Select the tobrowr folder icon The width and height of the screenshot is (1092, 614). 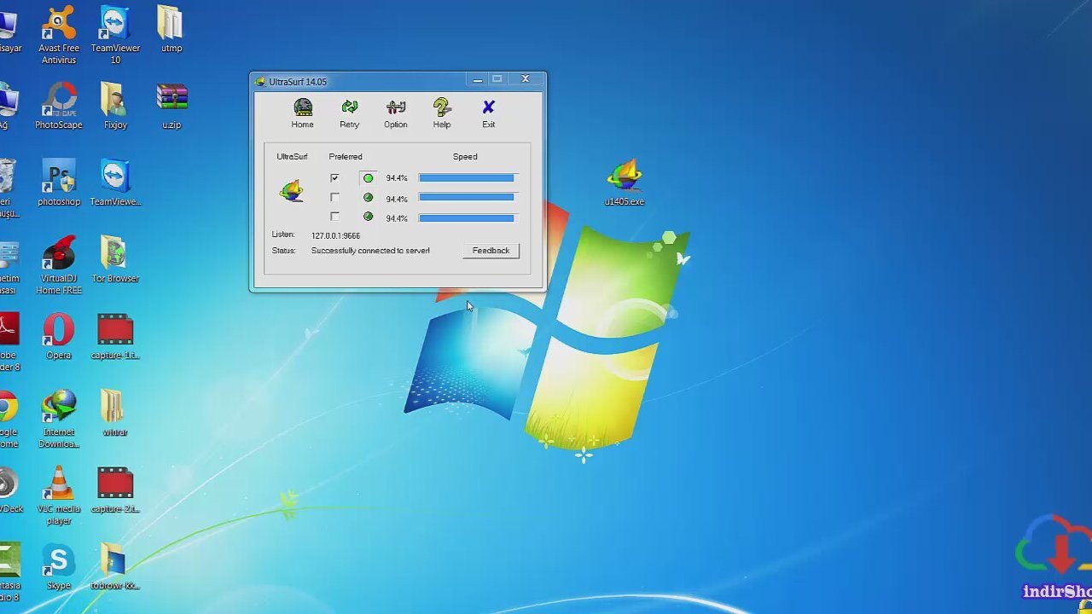(115, 566)
